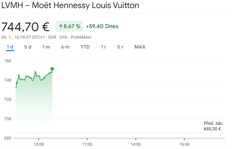
Task: Click the +59,40 Dnes change text
Action: 102,27
